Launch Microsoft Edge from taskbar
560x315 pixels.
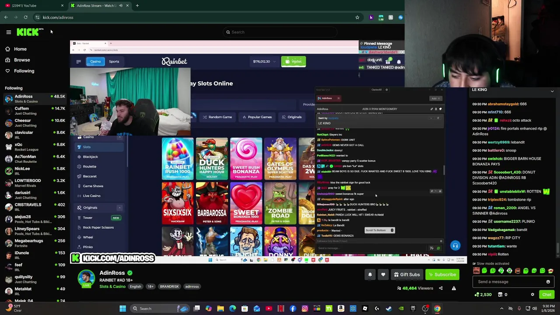click(232, 308)
